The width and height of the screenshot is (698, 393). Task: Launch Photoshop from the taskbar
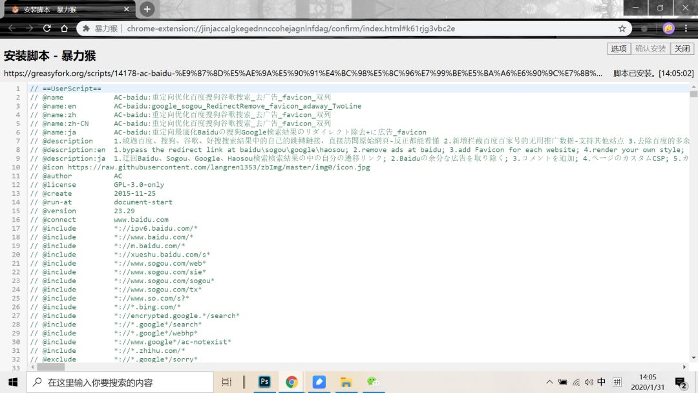(x=264, y=382)
